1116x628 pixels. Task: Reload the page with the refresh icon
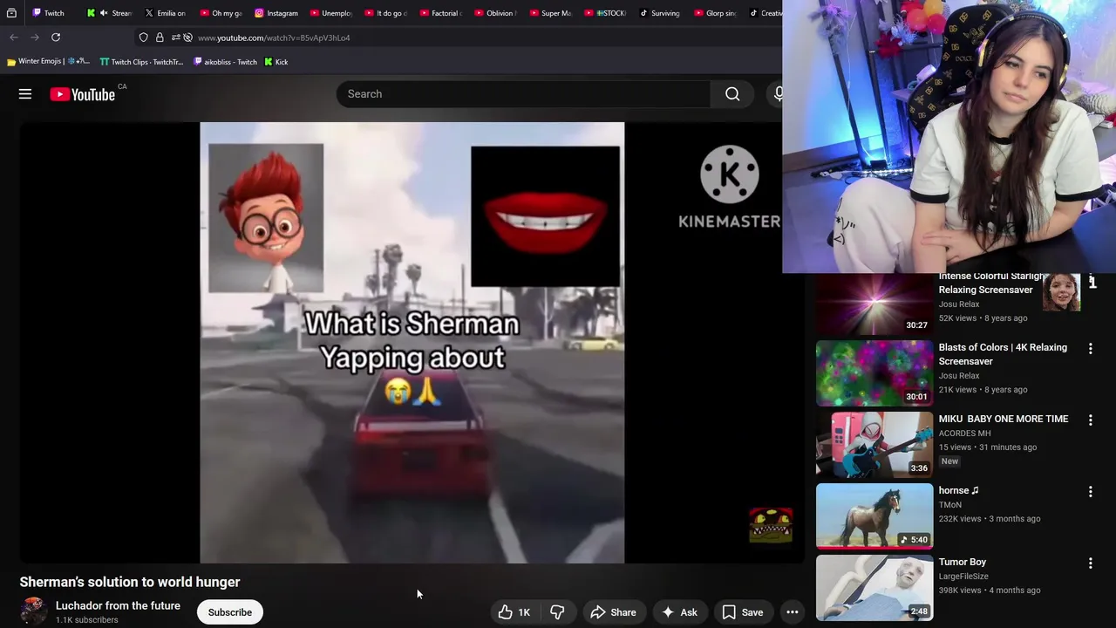click(x=56, y=38)
